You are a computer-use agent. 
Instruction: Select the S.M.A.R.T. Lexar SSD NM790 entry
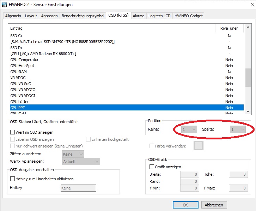point(127,42)
